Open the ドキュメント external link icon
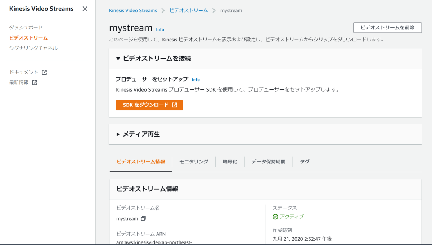 click(44, 72)
